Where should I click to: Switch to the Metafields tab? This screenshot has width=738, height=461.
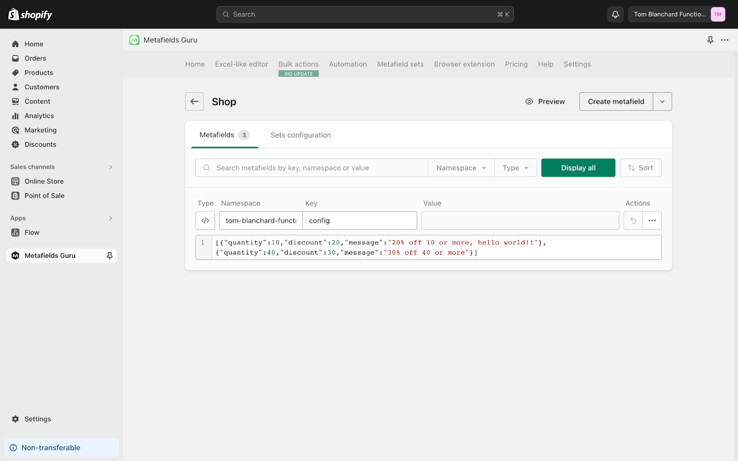225,135
